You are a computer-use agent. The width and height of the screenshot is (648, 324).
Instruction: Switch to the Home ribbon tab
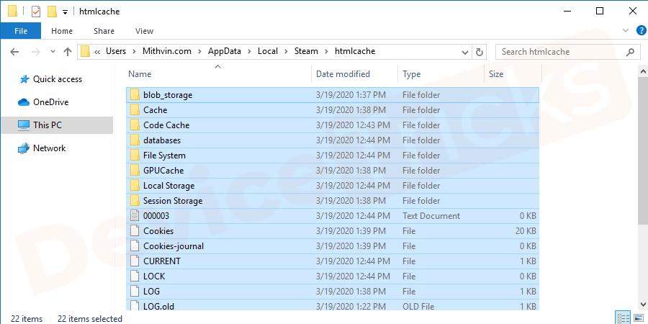pos(62,31)
